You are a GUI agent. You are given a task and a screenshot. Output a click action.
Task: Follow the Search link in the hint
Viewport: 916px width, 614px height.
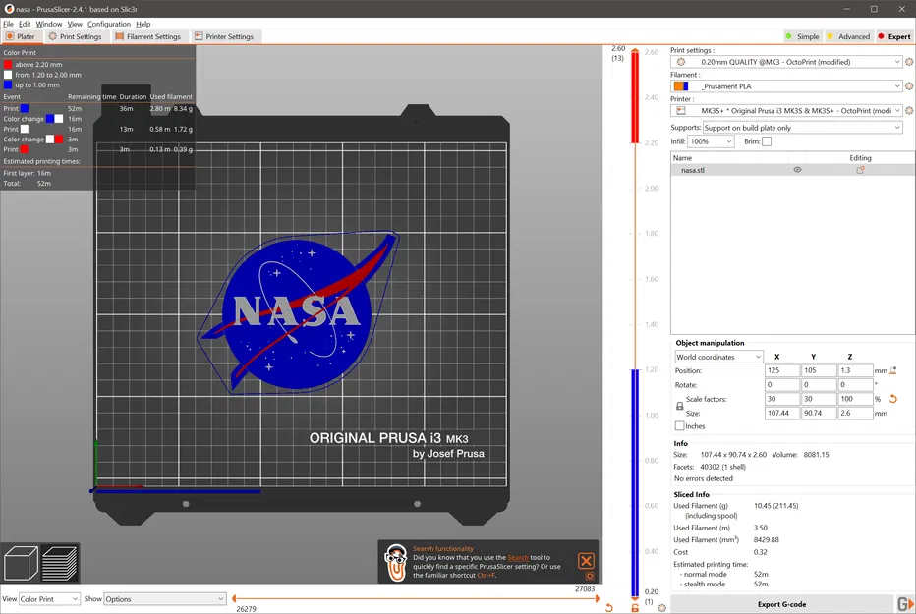pyautogui.click(x=518, y=557)
